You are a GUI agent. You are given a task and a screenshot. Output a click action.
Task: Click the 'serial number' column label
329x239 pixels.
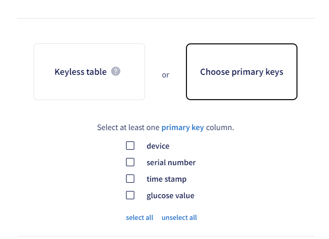tap(171, 163)
